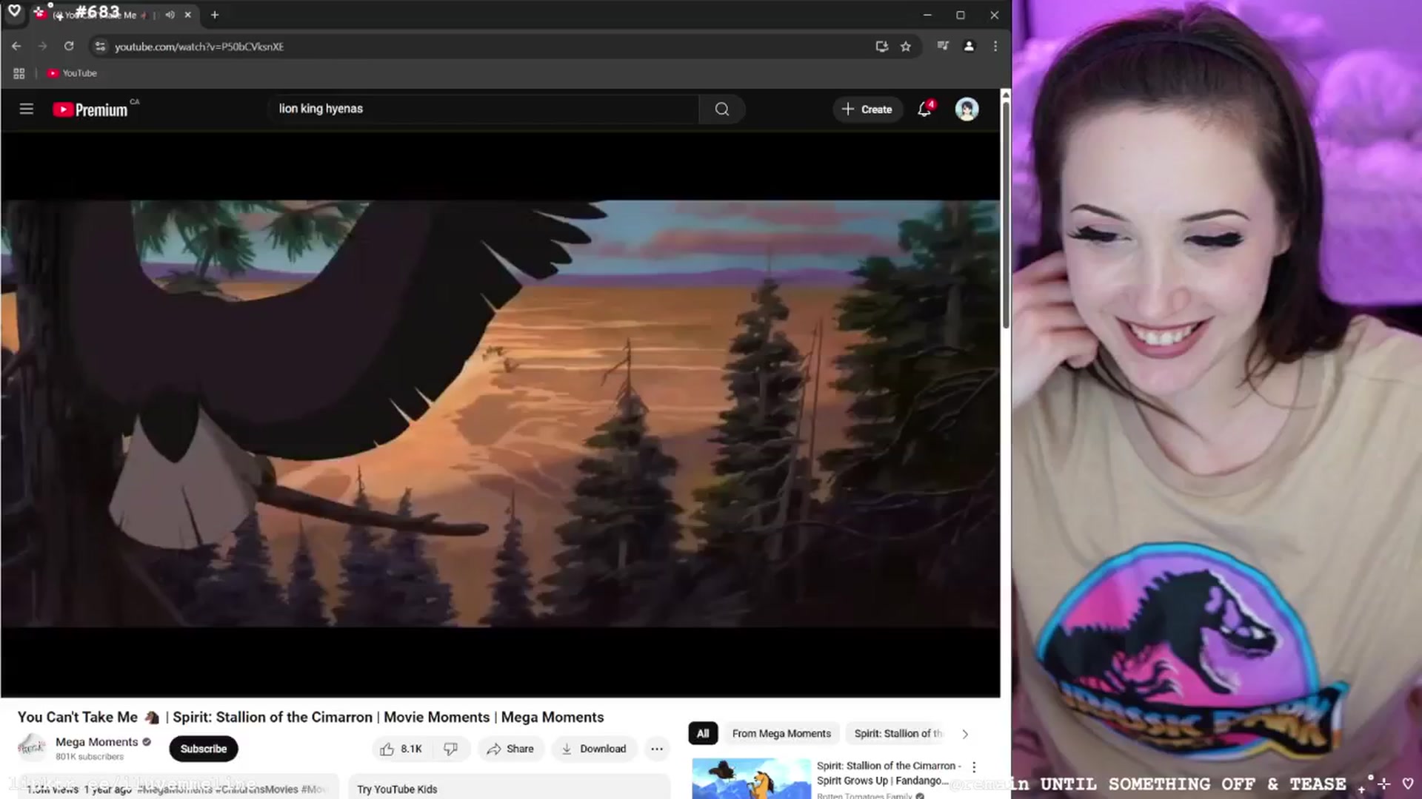Click the page vertical scrollbar
The width and height of the screenshot is (1422, 799).
[1006, 215]
